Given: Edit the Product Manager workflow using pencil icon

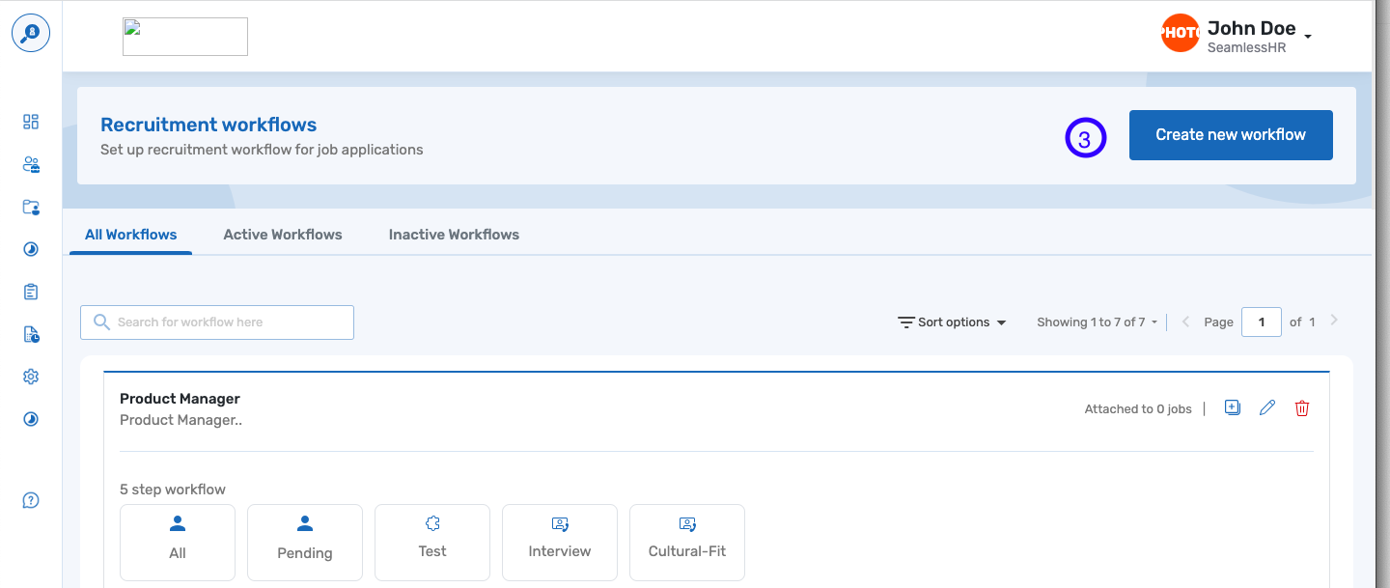Looking at the screenshot, I should pyautogui.click(x=1267, y=407).
